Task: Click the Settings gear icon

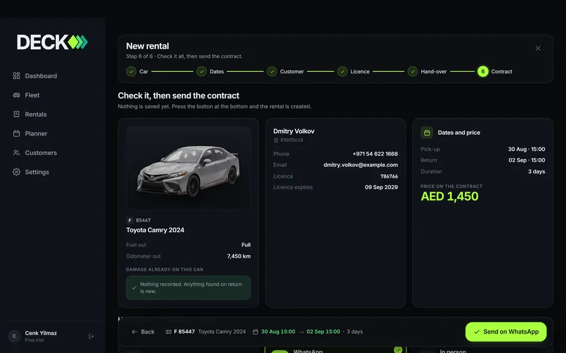Action: (x=16, y=172)
